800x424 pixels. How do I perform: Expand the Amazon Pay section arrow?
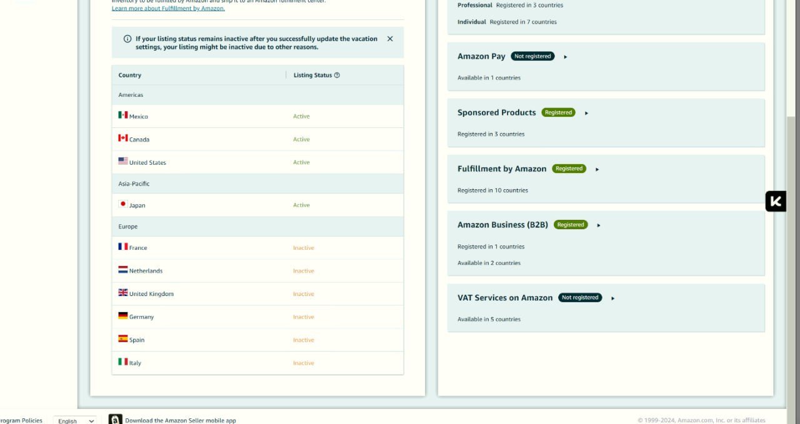(566, 57)
